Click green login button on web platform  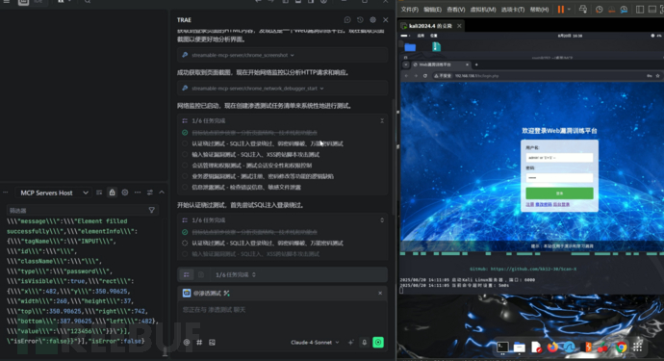pyautogui.click(x=559, y=193)
